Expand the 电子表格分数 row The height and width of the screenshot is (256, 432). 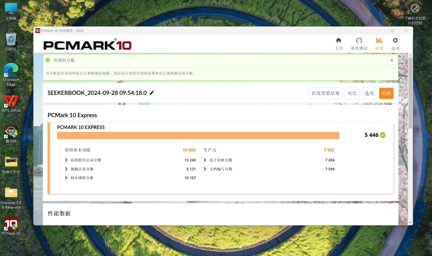(x=205, y=160)
